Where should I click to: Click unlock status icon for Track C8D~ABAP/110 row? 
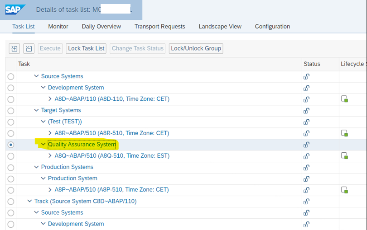point(306,202)
